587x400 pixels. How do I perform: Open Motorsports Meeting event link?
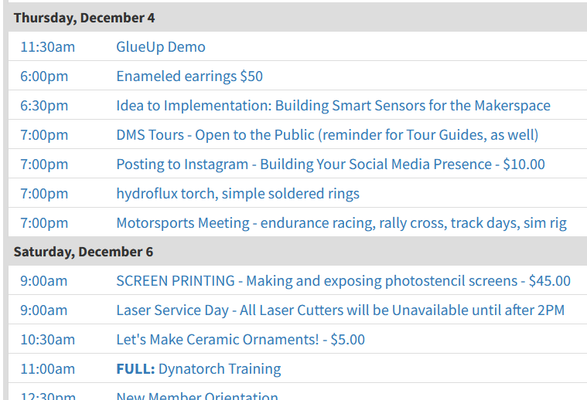(x=341, y=223)
